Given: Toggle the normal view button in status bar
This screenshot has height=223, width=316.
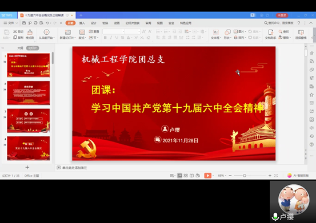Looking at the screenshot, I should pos(179,176).
